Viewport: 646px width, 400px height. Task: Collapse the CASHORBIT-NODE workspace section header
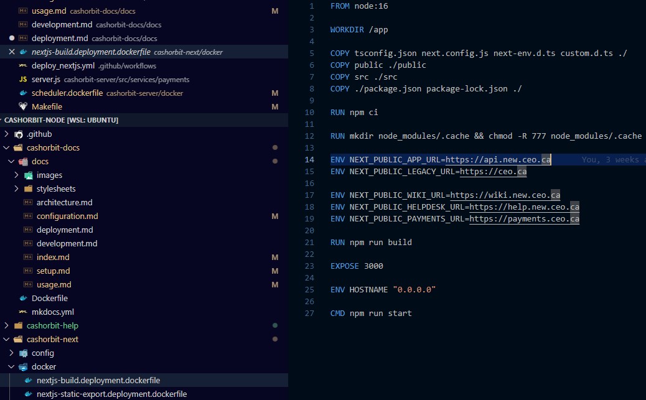click(61, 120)
